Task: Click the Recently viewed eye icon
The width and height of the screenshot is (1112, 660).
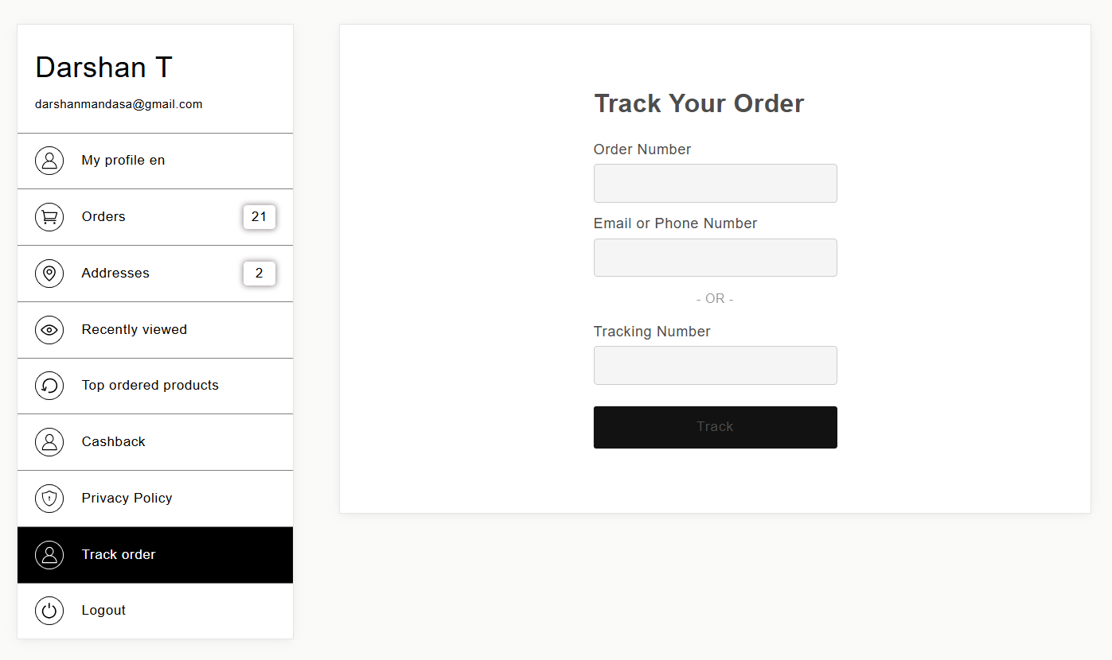Action: click(49, 330)
